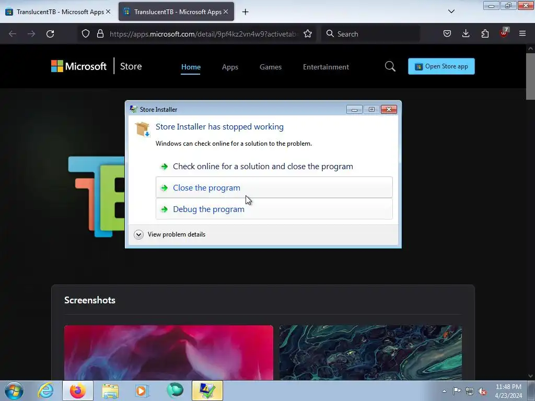Screen dimensions: 535x401
Task: Launch Internet Explorer from the taskbar
Action: click(45, 391)
